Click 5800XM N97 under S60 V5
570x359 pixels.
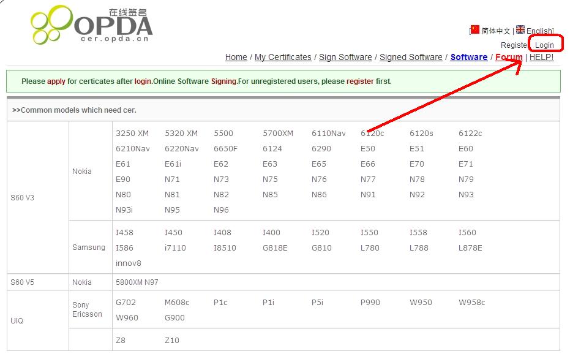(136, 281)
